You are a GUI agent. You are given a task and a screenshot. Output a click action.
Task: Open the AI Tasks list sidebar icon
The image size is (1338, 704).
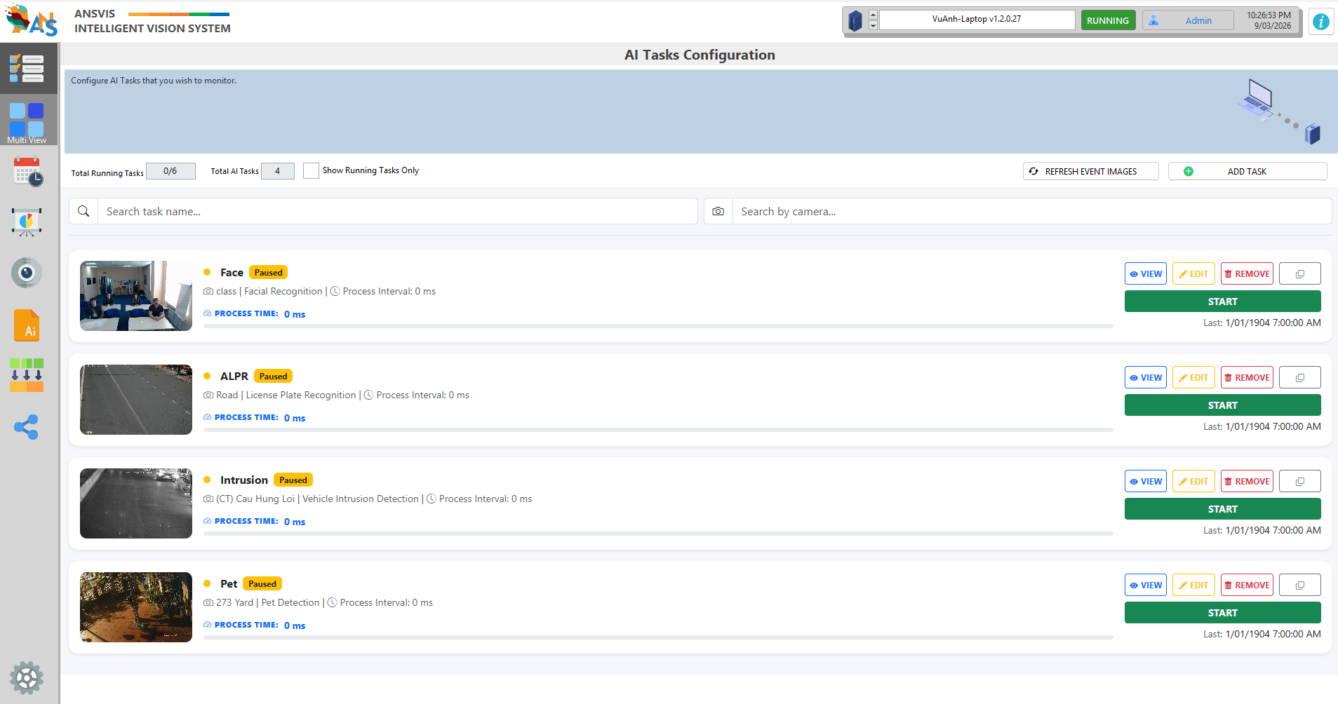click(x=27, y=69)
